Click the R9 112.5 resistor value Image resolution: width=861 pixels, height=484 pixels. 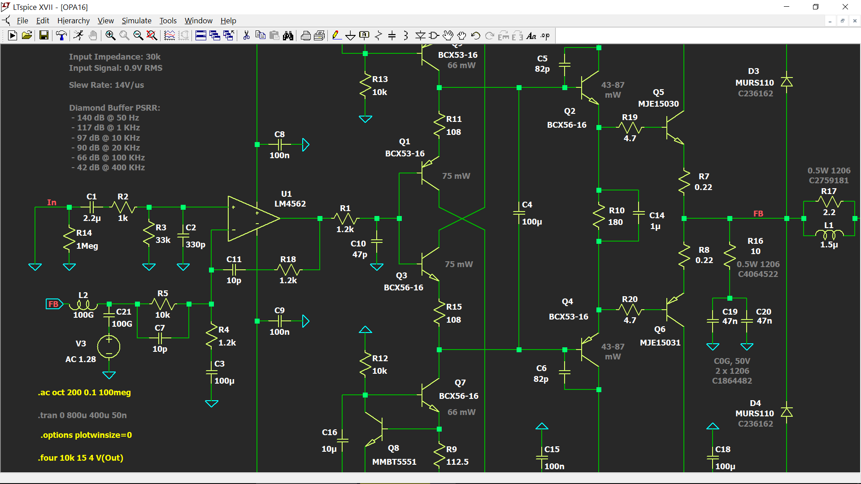[x=457, y=462]
